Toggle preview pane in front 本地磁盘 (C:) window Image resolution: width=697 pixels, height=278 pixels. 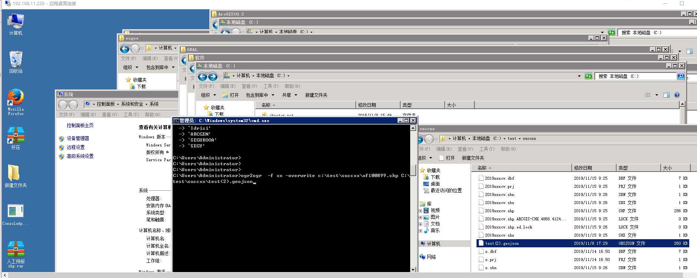(x=667, y=95)
